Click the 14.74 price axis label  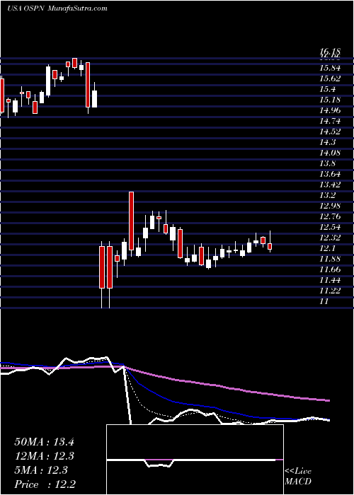[x=330, y=121]
